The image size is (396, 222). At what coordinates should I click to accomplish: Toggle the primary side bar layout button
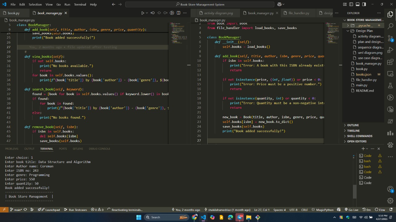point(351,4)
